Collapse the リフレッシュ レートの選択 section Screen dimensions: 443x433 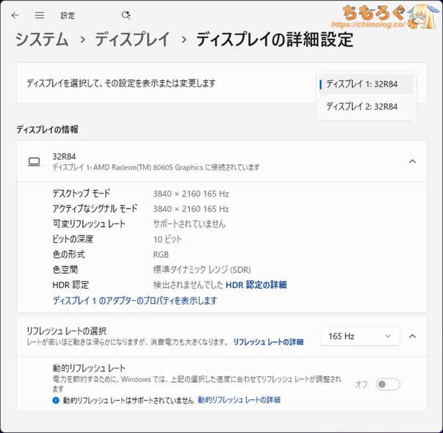(x=412, y=336)
